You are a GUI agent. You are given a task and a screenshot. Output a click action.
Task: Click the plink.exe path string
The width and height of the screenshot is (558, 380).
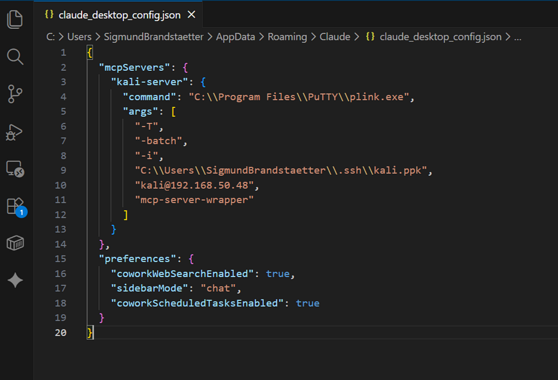click(x=299, y=97)
